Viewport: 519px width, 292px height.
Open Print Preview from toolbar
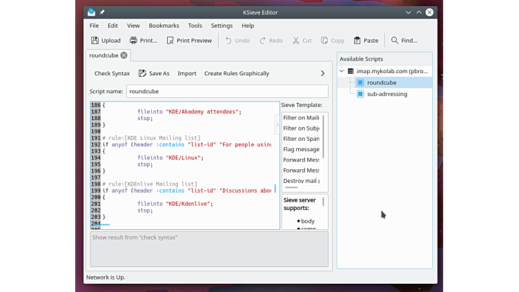pyautogui.click(x=171, y=41)
